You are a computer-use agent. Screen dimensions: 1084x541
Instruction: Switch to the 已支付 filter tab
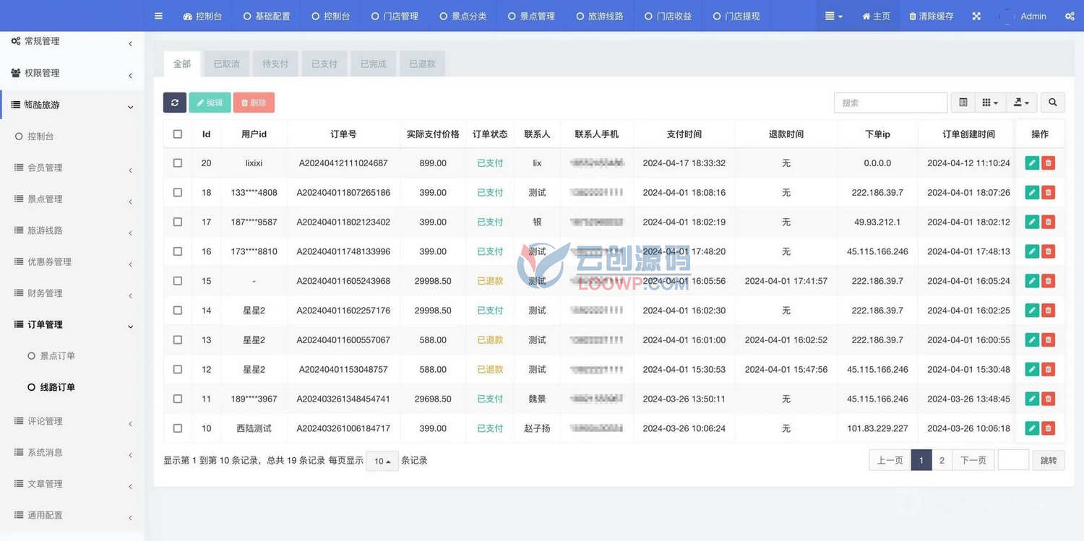(x=324, y=64)
